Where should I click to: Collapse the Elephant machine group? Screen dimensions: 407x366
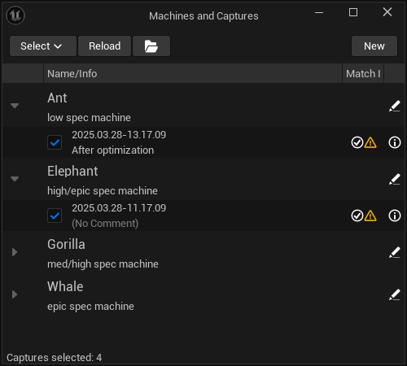click(15, 179)
